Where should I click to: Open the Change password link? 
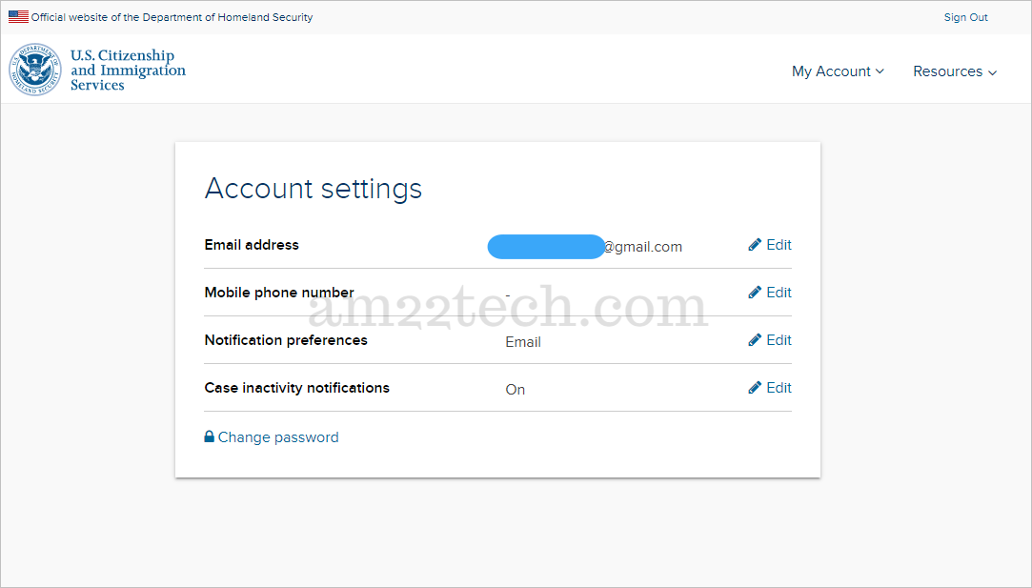pos(278,437)
